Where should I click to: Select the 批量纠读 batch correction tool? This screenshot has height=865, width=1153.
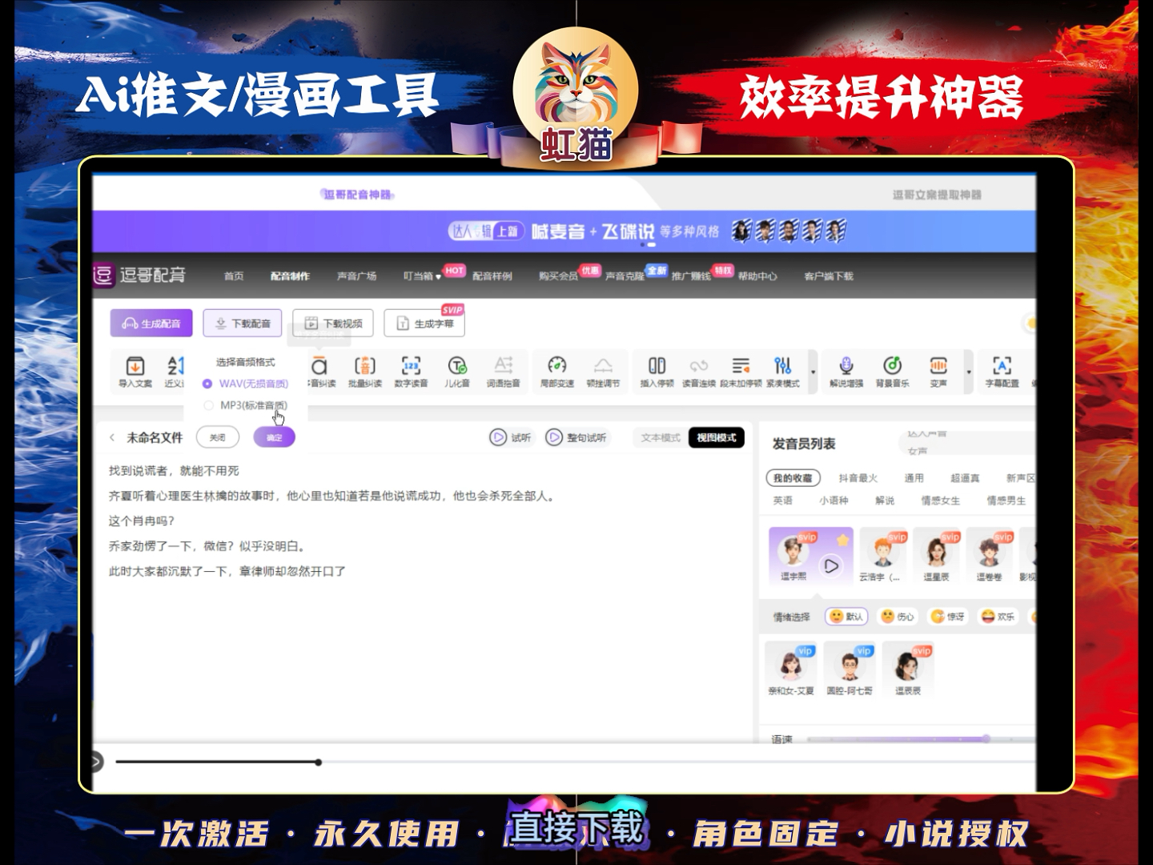click(364, 372)
